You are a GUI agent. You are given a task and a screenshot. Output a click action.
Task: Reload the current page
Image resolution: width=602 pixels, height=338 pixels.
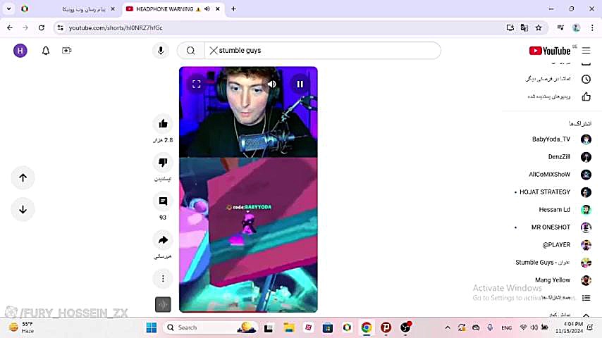pyautogui.click(x=42, y=27)
